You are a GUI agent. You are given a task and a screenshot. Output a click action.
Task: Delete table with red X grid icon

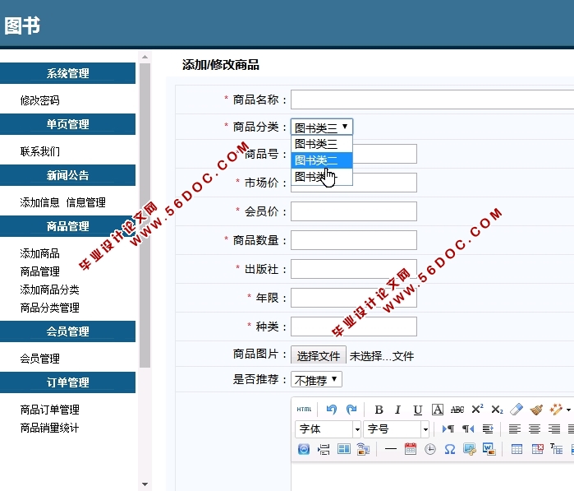click(537, 449)
